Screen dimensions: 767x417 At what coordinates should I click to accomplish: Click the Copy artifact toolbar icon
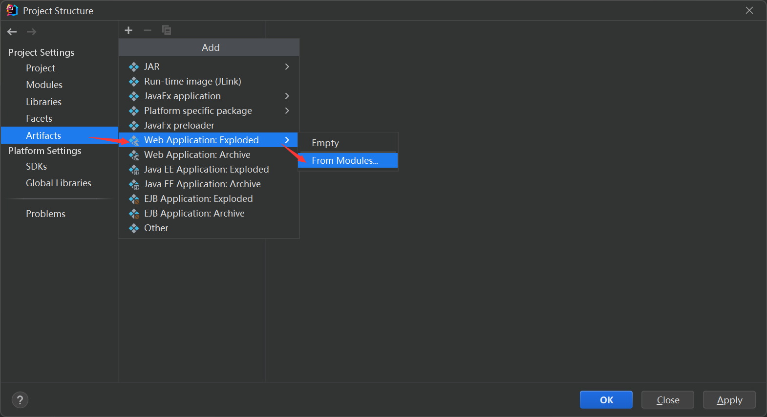click(x=167, y=30)
